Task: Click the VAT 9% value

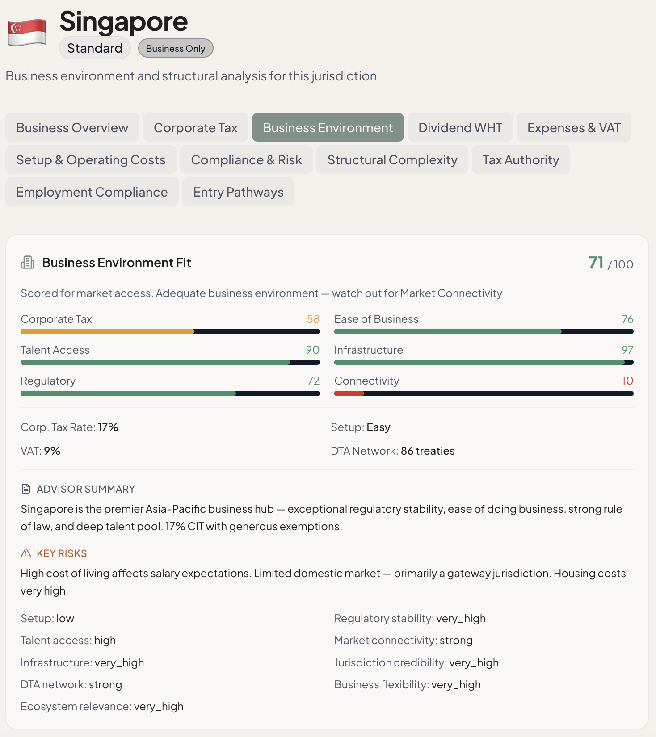Action: (x=52, y=451)
